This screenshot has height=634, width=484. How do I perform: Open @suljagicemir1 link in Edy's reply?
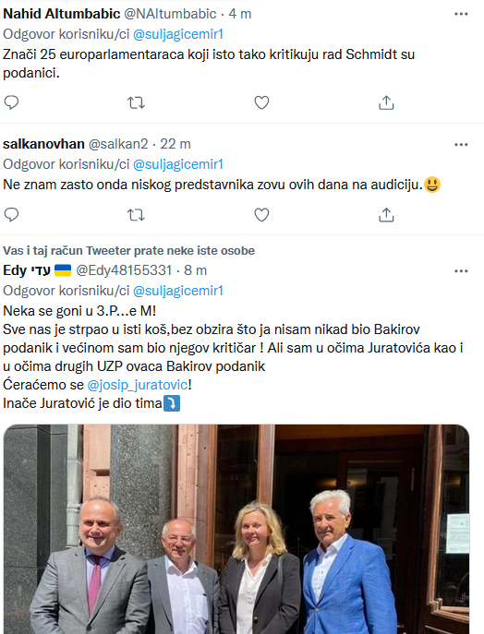tap(178, 291)
